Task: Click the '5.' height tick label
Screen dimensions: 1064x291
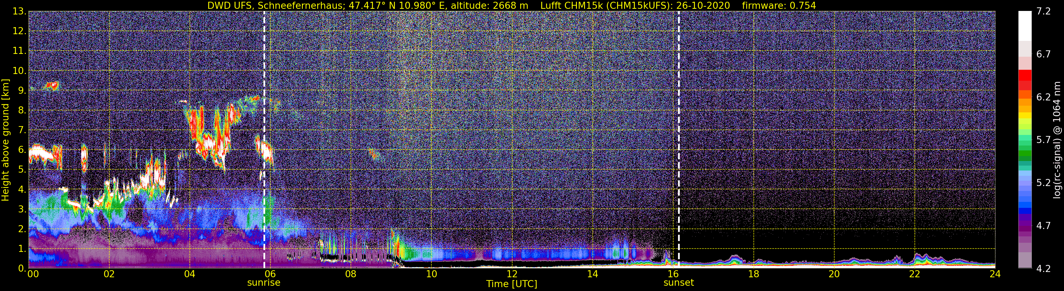Action: coord(22,170)
